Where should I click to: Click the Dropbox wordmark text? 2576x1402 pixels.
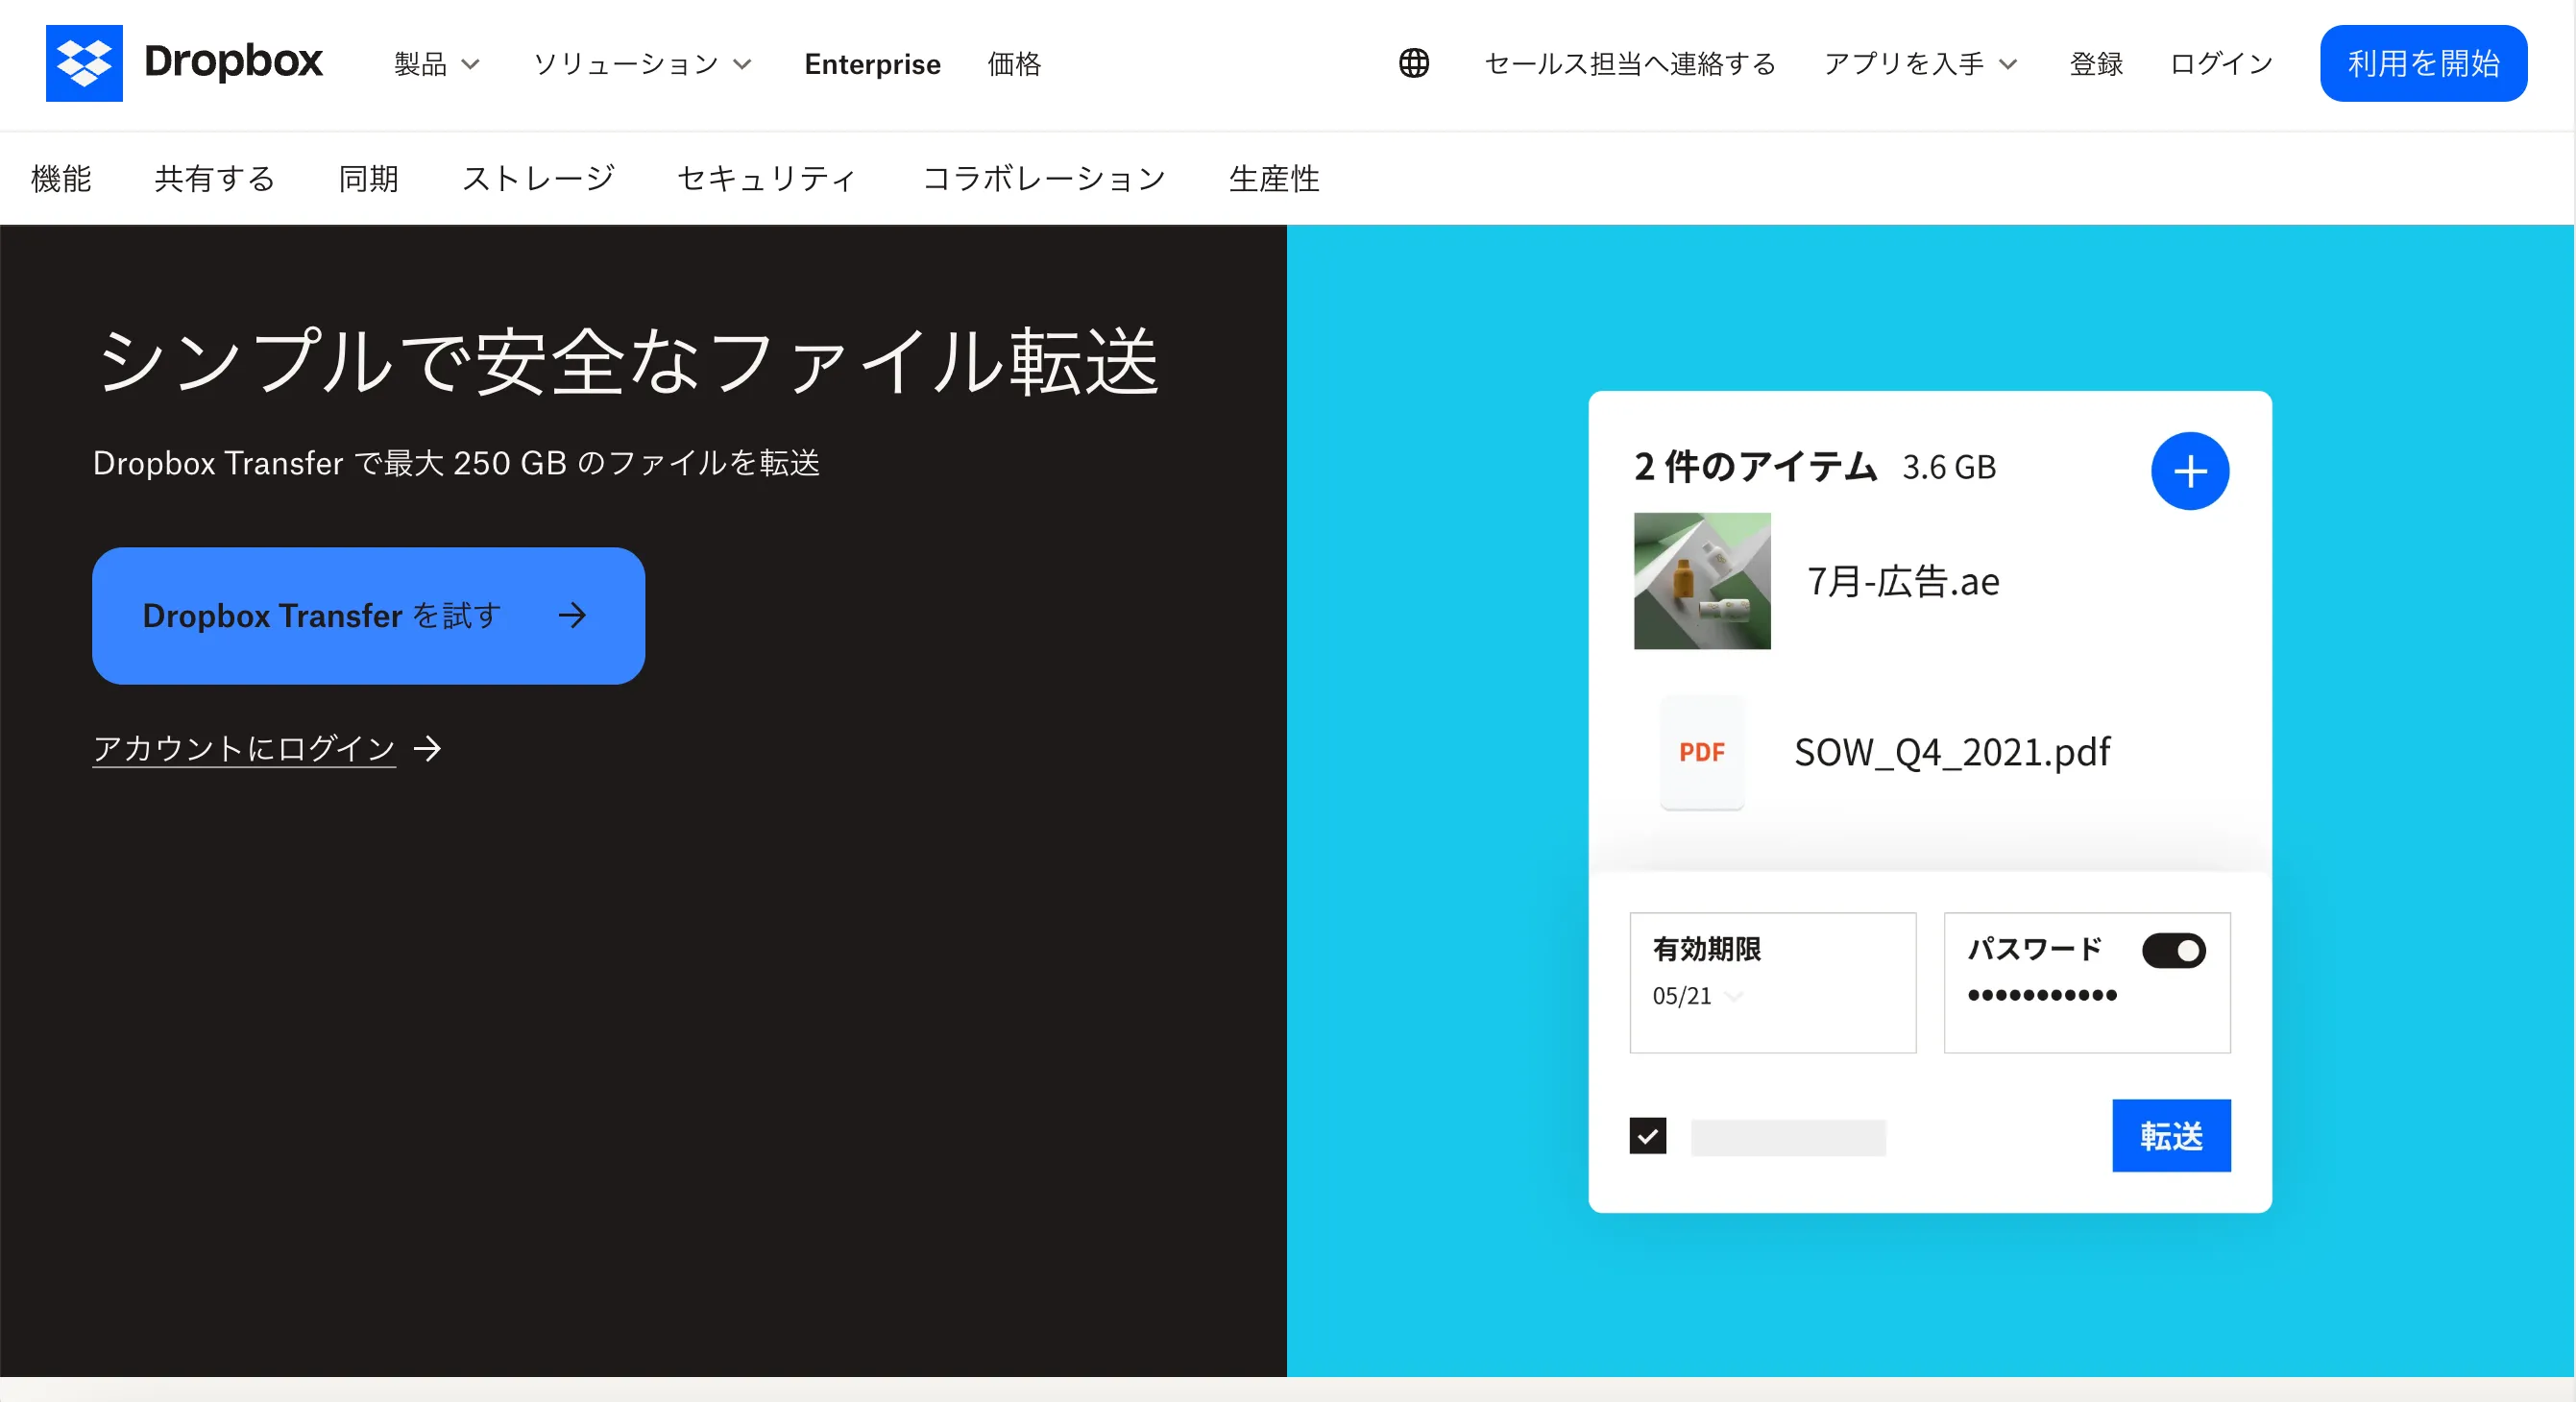(x=233, y=62)
